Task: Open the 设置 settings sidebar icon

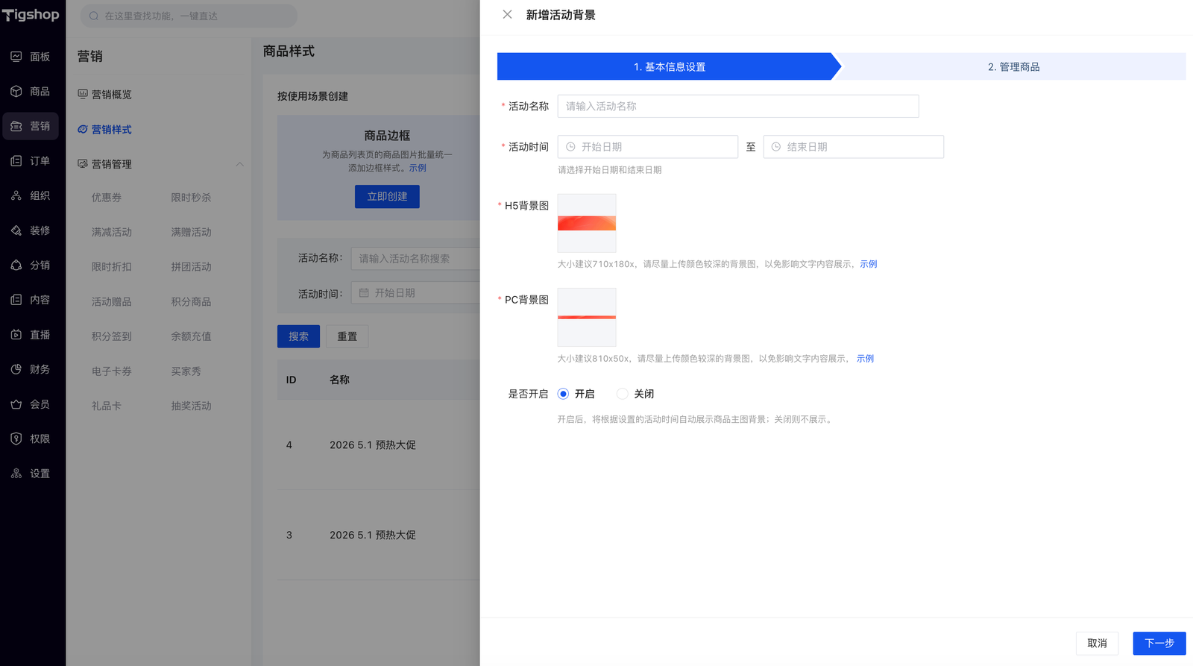Action: (x=16, y=474)
